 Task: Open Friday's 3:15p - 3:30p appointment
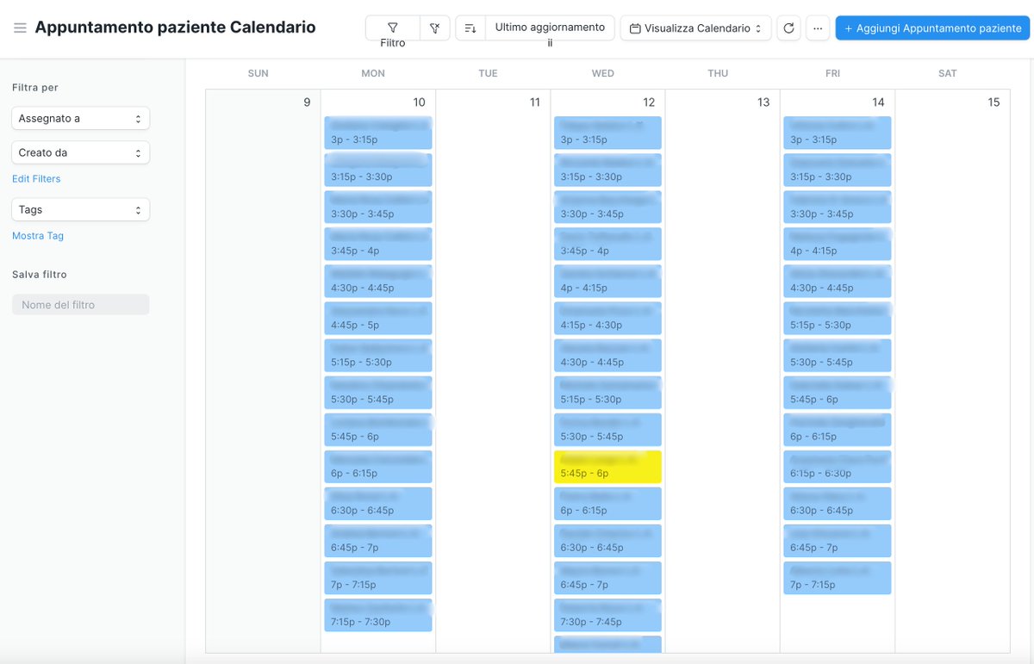838,170
